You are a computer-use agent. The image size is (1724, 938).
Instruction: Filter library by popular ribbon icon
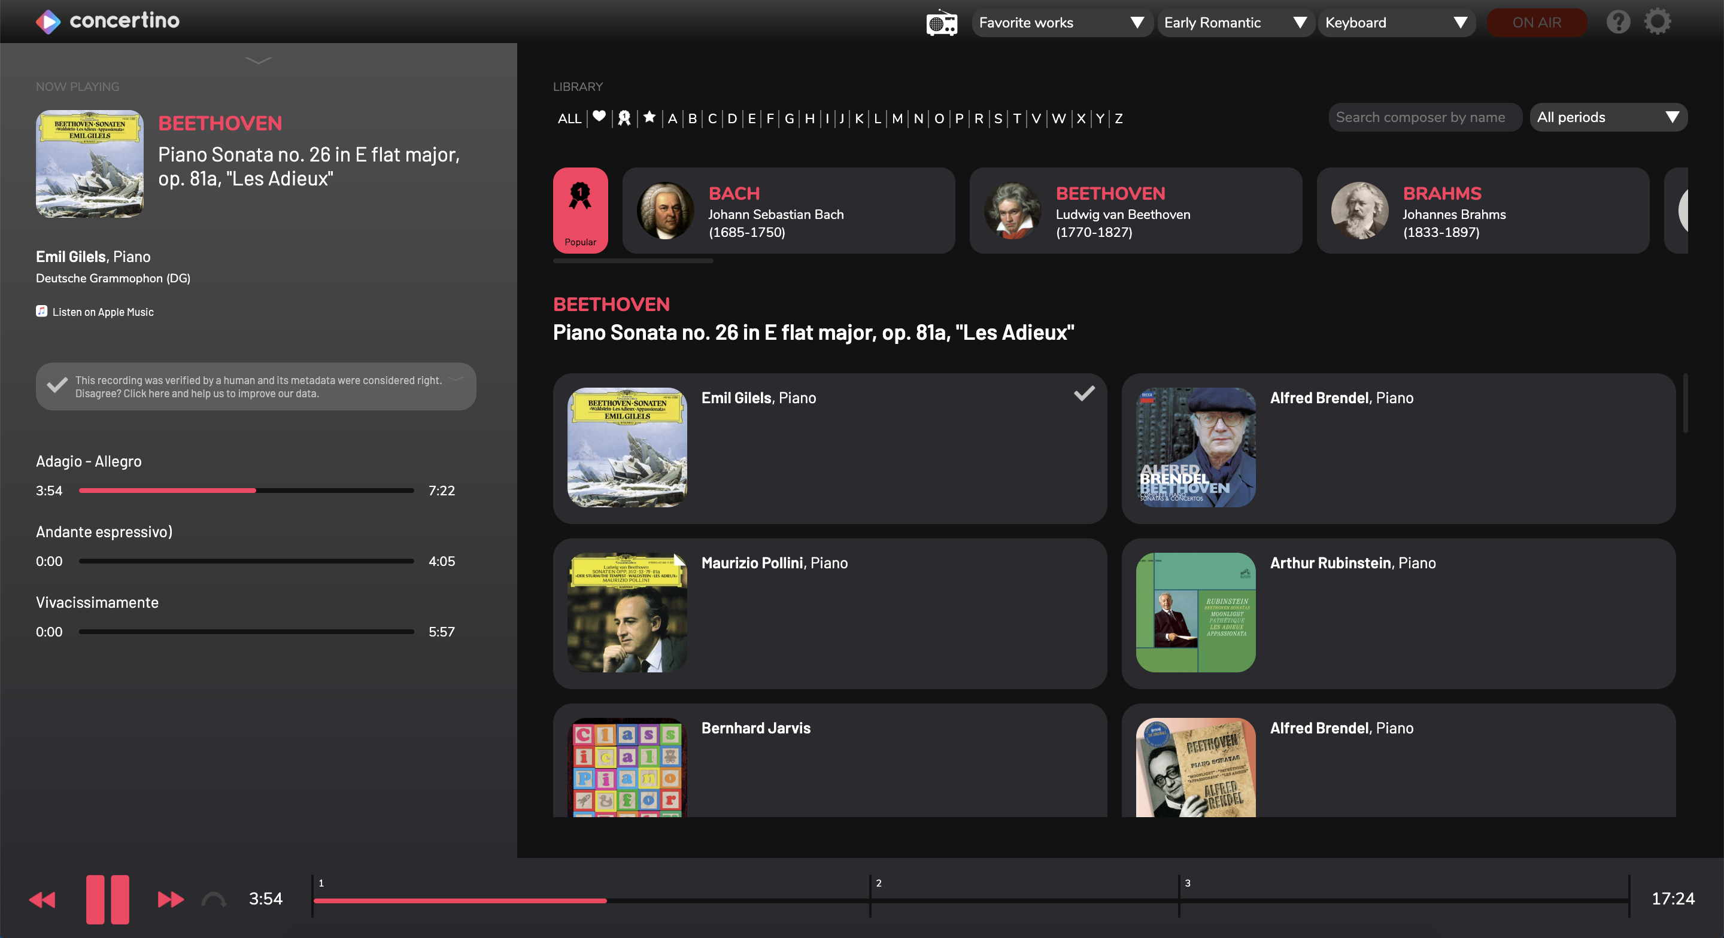pyautogui.click(x=624, y=118)
